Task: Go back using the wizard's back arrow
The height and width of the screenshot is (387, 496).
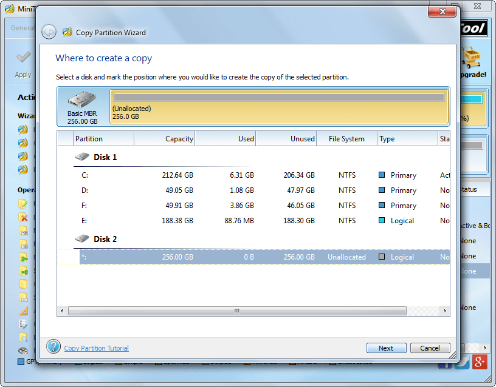Action: [x=49, y=32]
